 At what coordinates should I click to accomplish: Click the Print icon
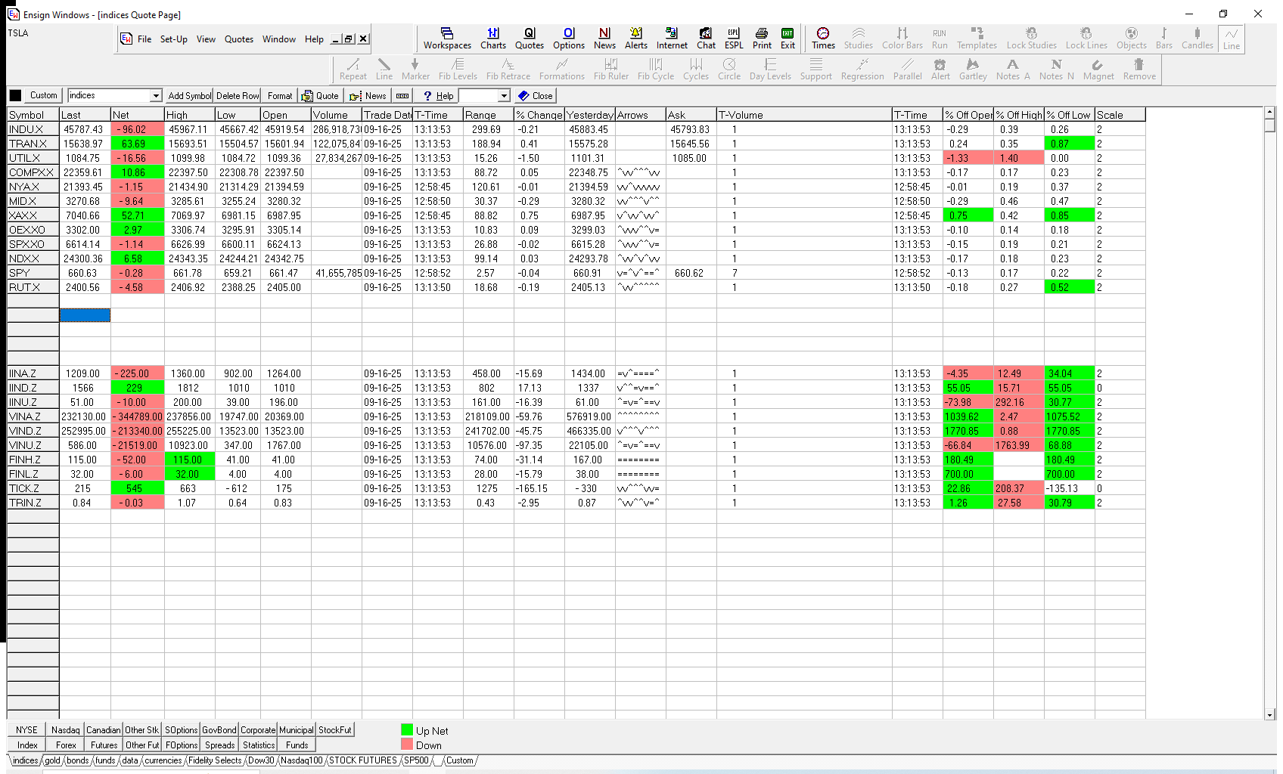click(762, 38)
